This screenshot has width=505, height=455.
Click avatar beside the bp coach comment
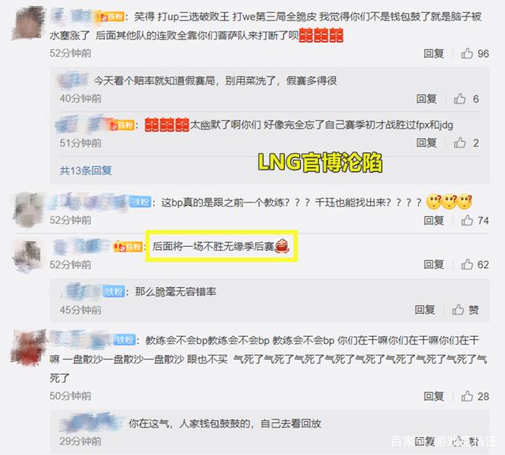(x=28, y=210)
